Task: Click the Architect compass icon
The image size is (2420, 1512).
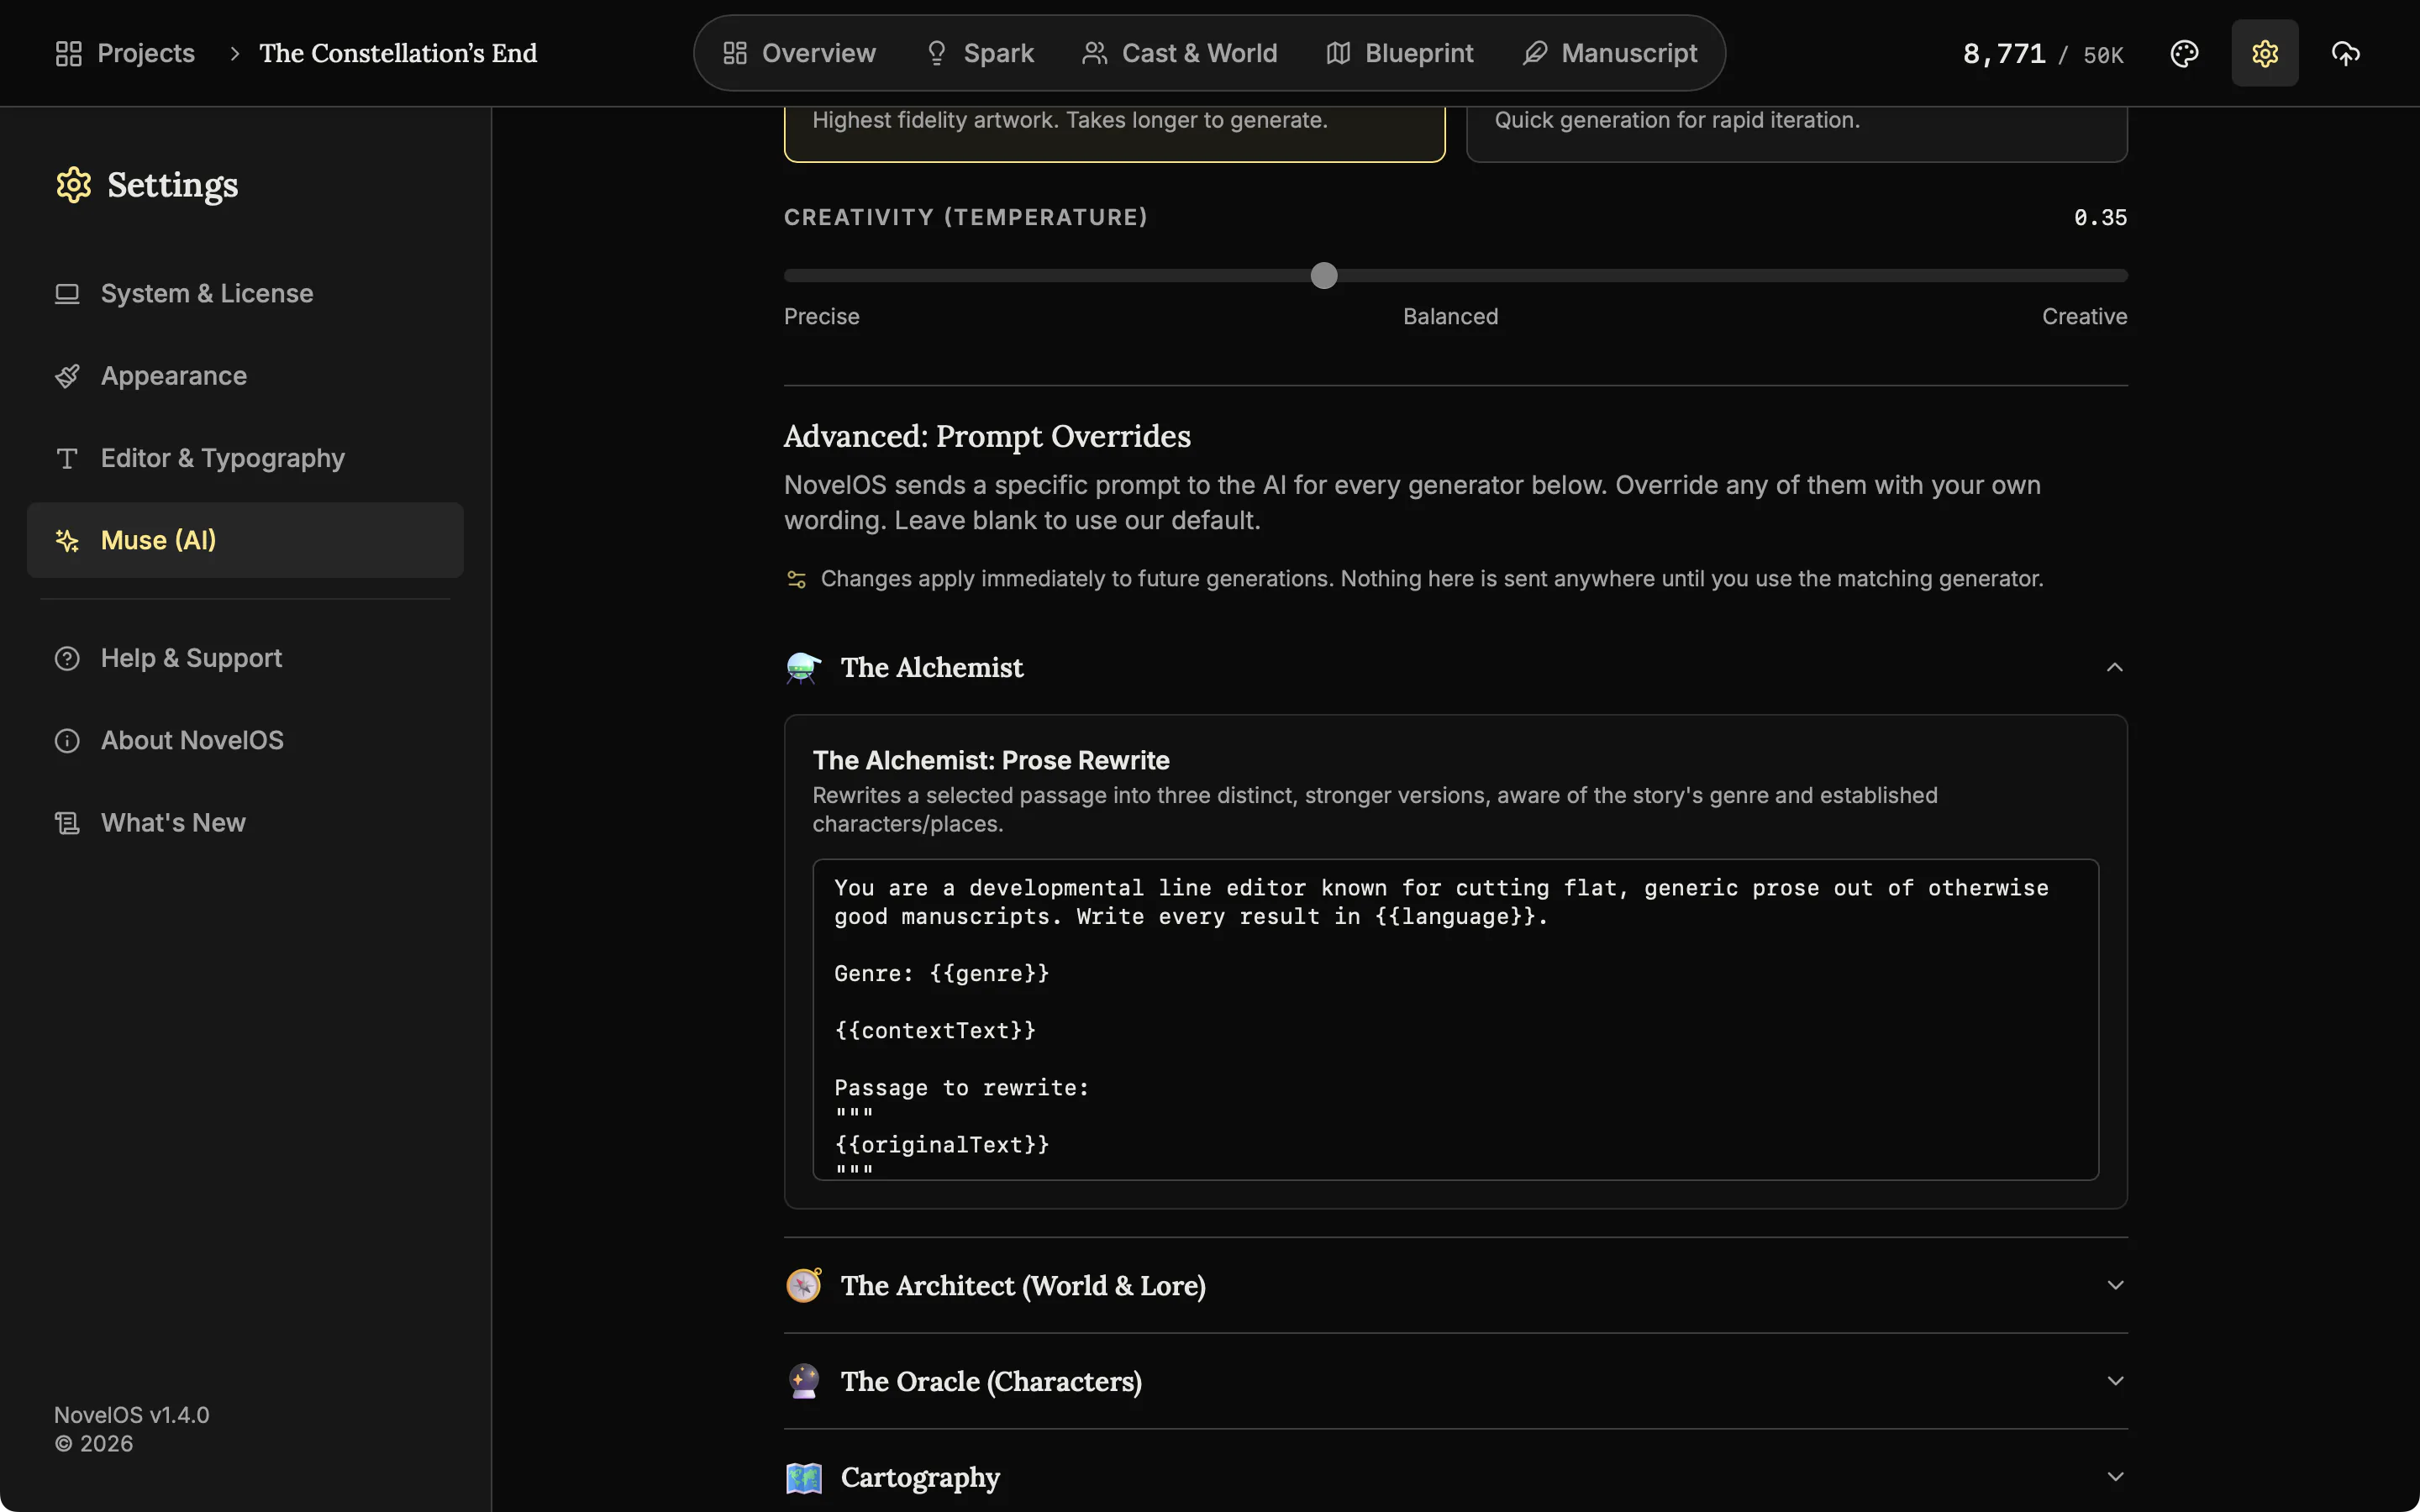Action: point(803,1285)
